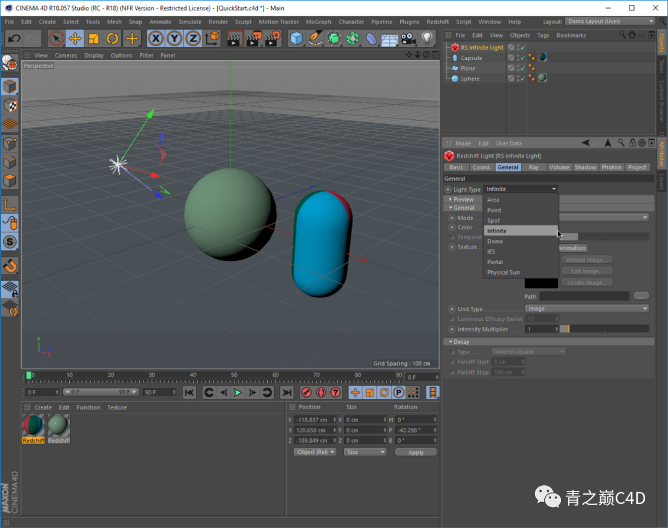Add a Camera object
Screen dimensions: 668x528
(409, 39)
